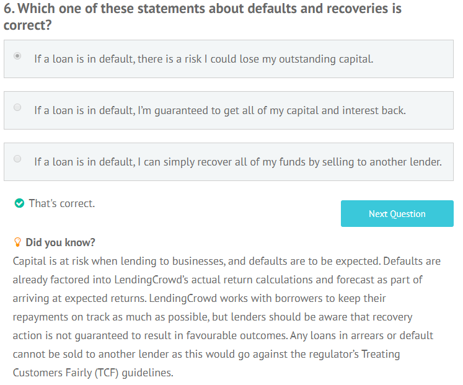Click the 'repayments on track as much as possible' line
The width and height of the screenshot is (463, 385).
[213, 317]
